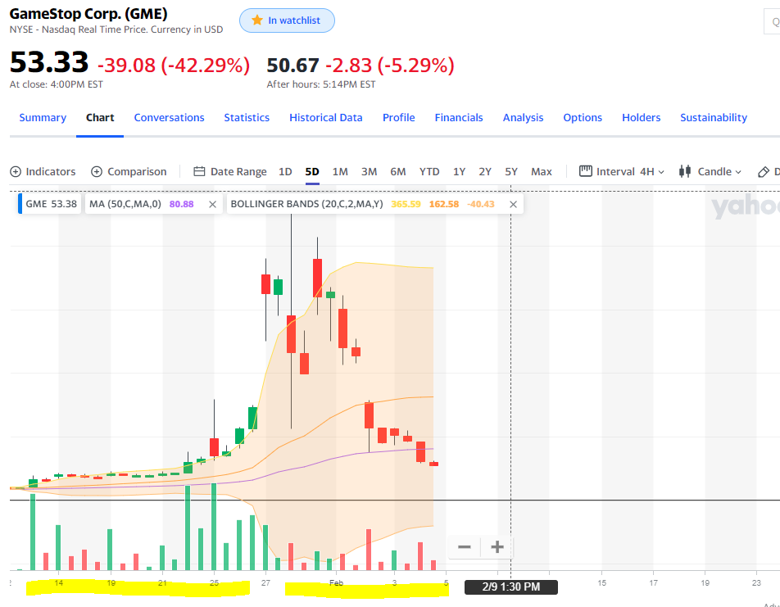This screenshot has height=607, width=780.
Task: Switch to the Financials tab
Action: pos(459,117)
